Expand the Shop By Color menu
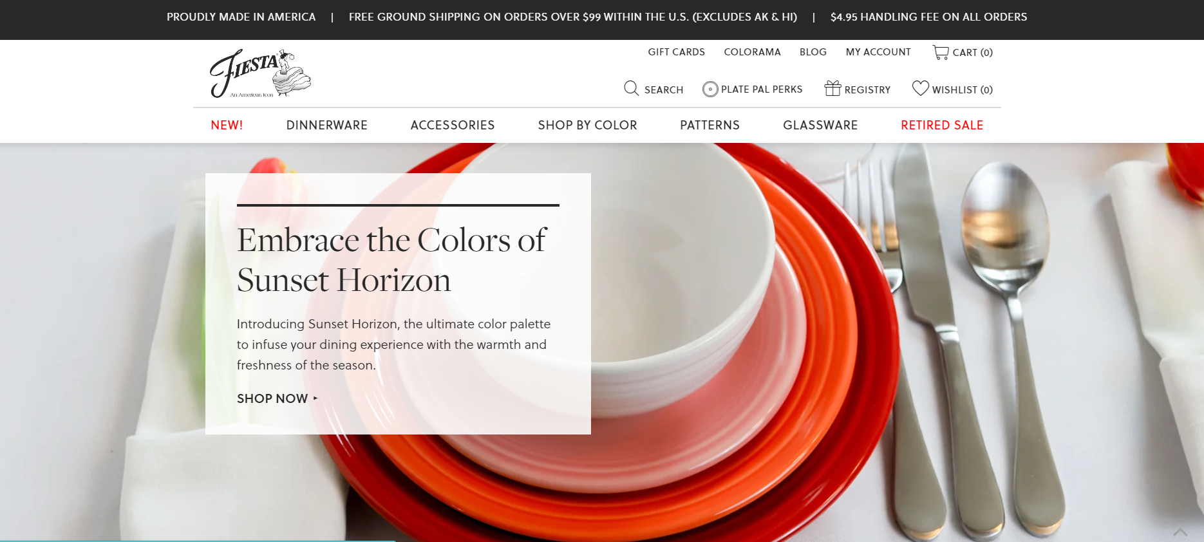The width and height of the screenshot is (1204, 542). pos(588,125)
